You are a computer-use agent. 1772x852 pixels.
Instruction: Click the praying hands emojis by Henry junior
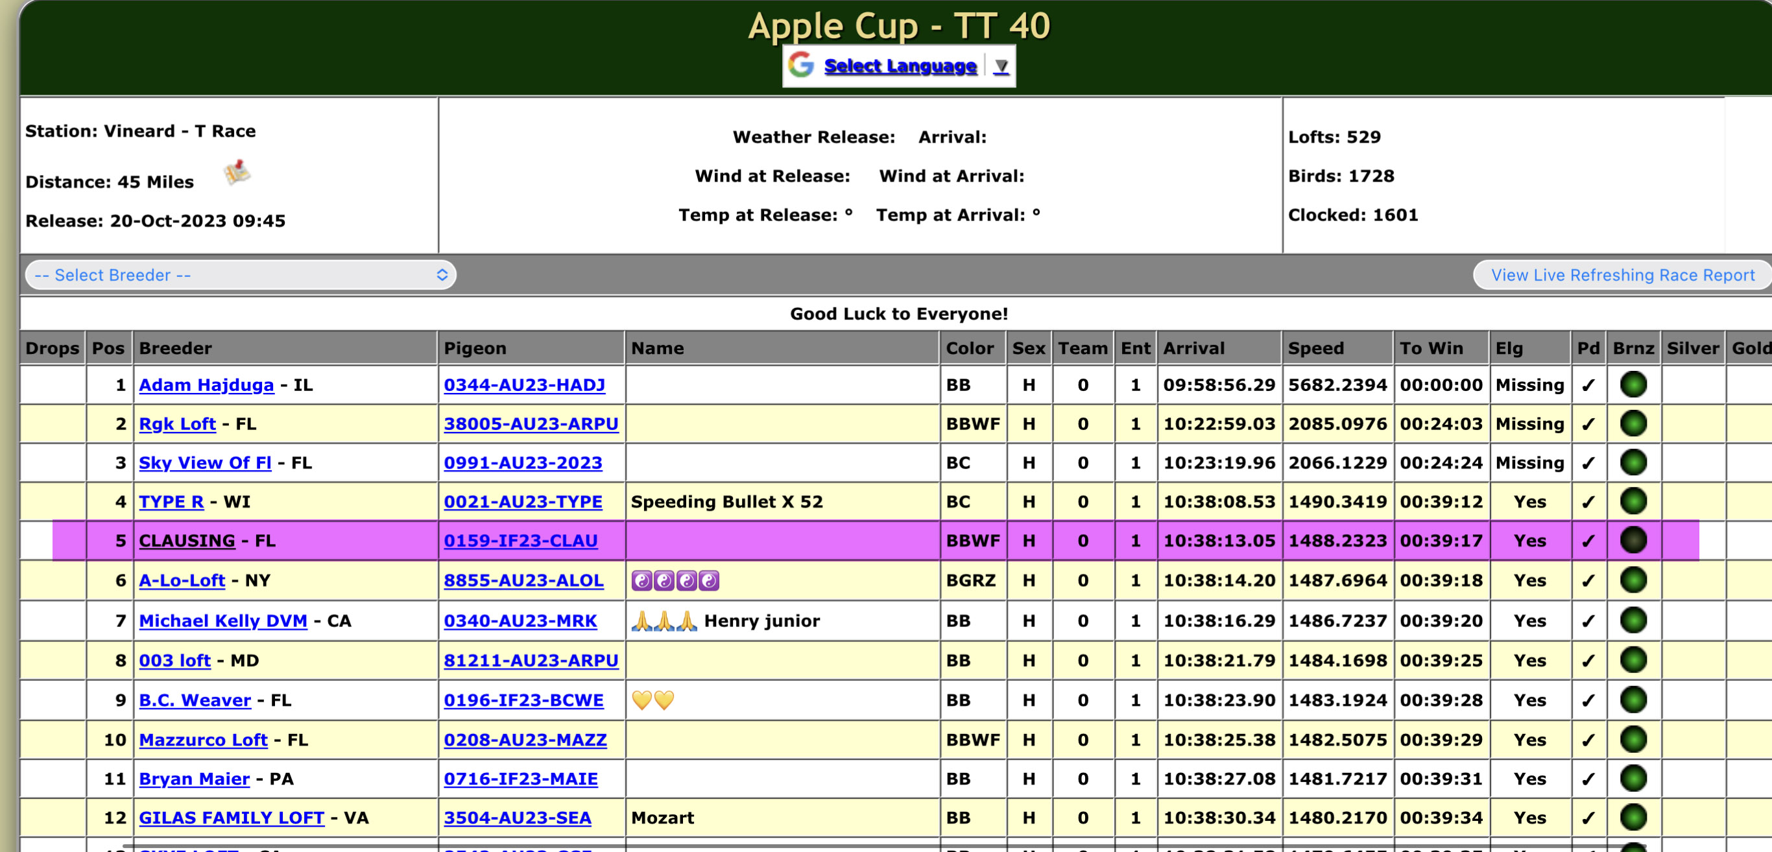click(664, 621)
